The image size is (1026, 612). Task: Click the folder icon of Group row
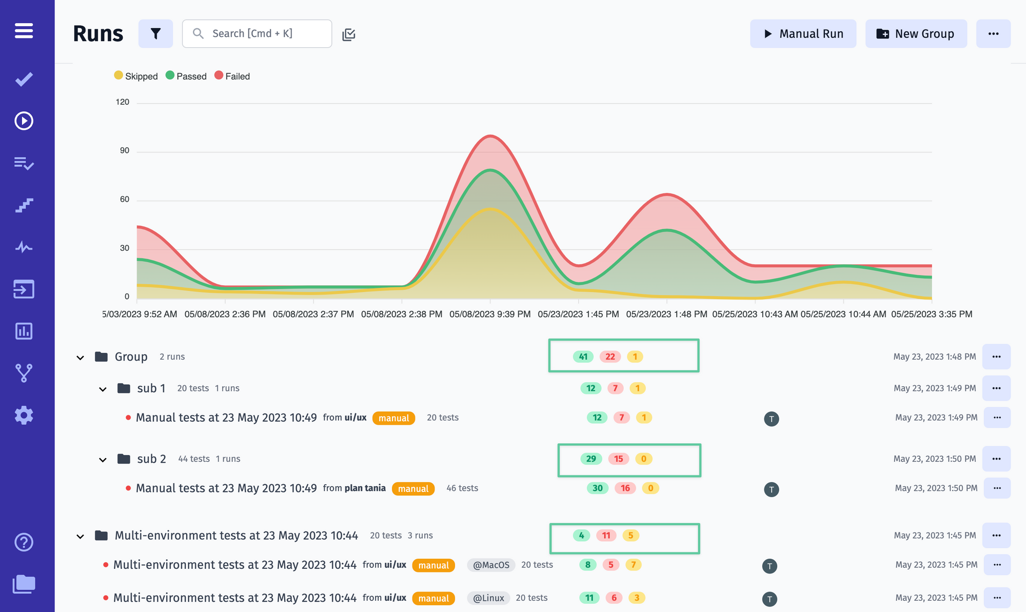pos(101,357)
